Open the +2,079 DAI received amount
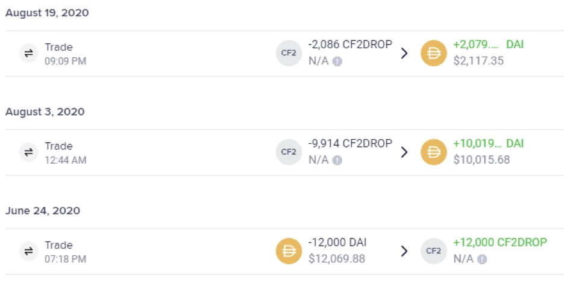 (488, 45)
